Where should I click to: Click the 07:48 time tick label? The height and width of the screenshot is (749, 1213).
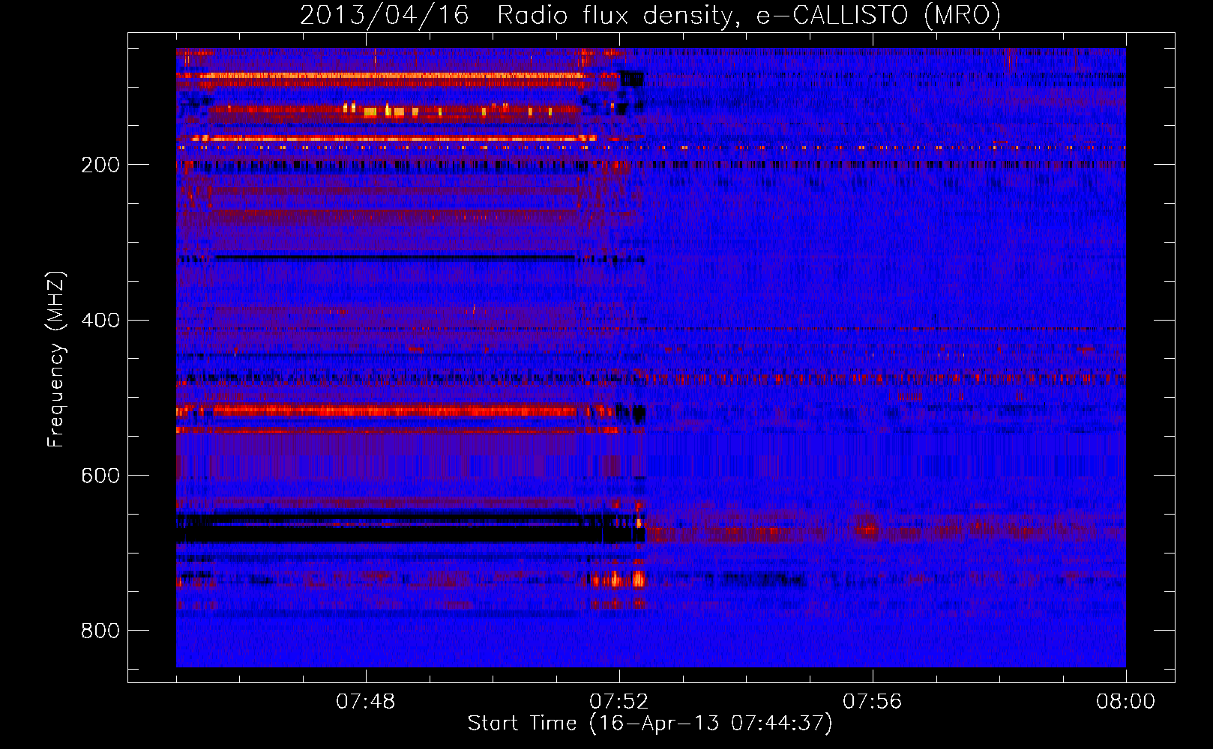[366, 702]
